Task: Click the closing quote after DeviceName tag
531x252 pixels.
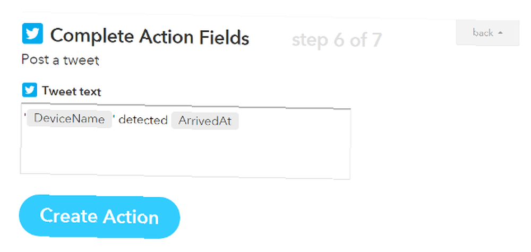Action: (114, 117)
